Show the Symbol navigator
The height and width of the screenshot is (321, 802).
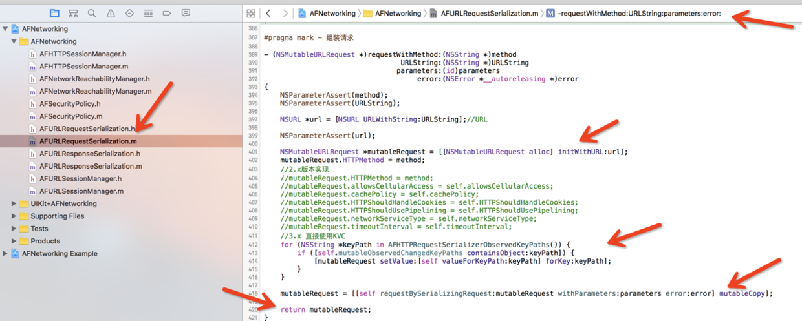pyautogui.click(x=74, y=13)
